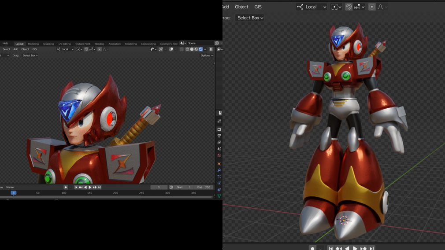
Task: Expand the Select Box drag dropdown in right viewport
Action: (x=250, y=18)
